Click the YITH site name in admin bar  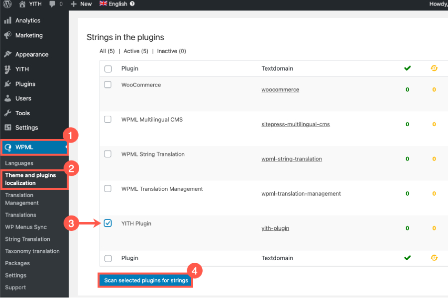coord(35,4)
